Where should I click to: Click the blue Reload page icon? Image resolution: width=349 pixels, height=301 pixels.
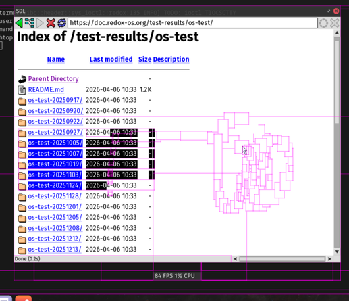pos(61,23)
